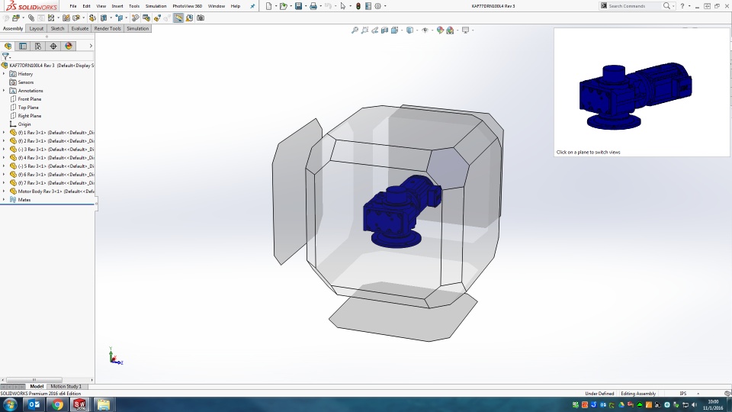732x412 pixels.
Task: Click the Previous View icon
Action: click(x=374, y=30)
